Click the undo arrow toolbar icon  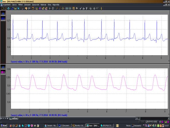click(29, 8)
